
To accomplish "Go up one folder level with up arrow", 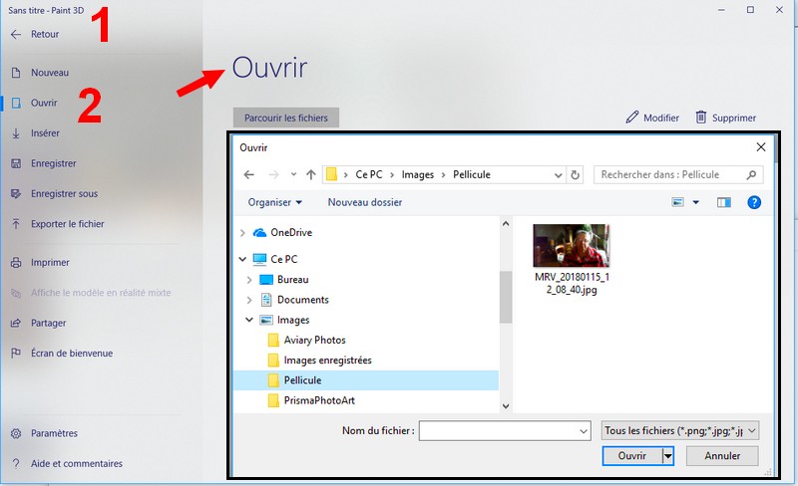I will [311, 175].
